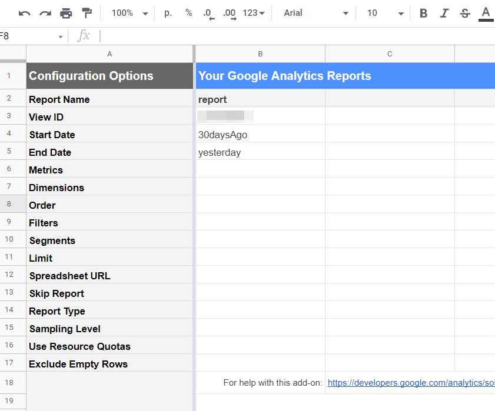Open the font size 10 dropdown
495x411 pixels.
tap(385, 14)
